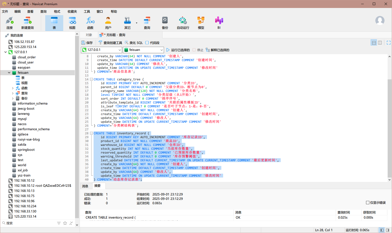The height and width of the screenshot is (233, 392).
Task: Open the 用户 (User) toolbar icon
Action: [x=108, y=23]
